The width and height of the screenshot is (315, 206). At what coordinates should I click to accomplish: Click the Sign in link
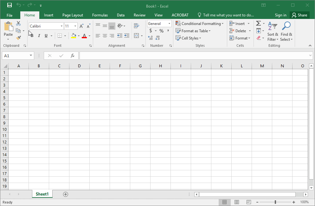click(280, 15)
